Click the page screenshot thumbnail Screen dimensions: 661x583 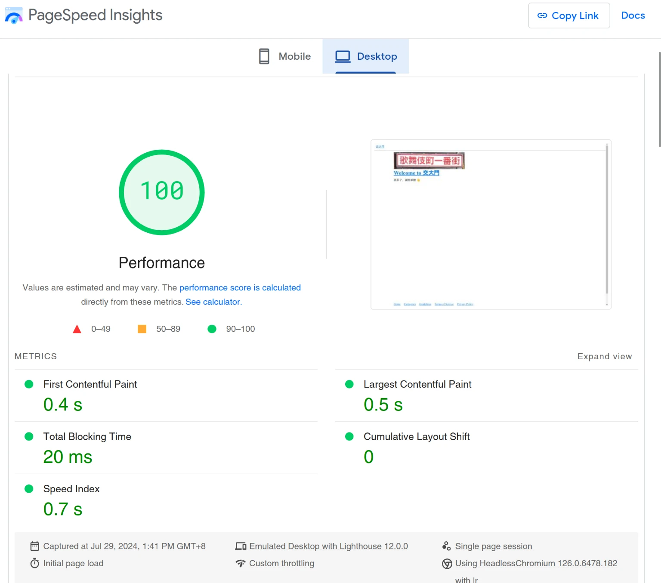(491, 224)
